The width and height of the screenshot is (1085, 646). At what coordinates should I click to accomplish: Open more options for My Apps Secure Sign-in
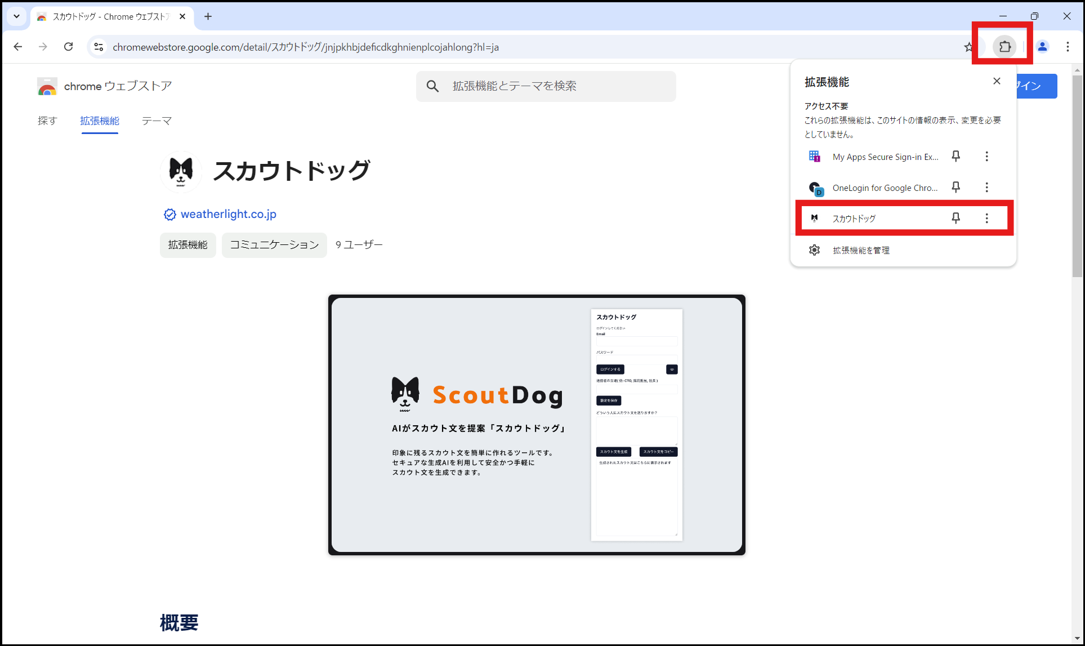pyautogui.click(x=986, y=156)
